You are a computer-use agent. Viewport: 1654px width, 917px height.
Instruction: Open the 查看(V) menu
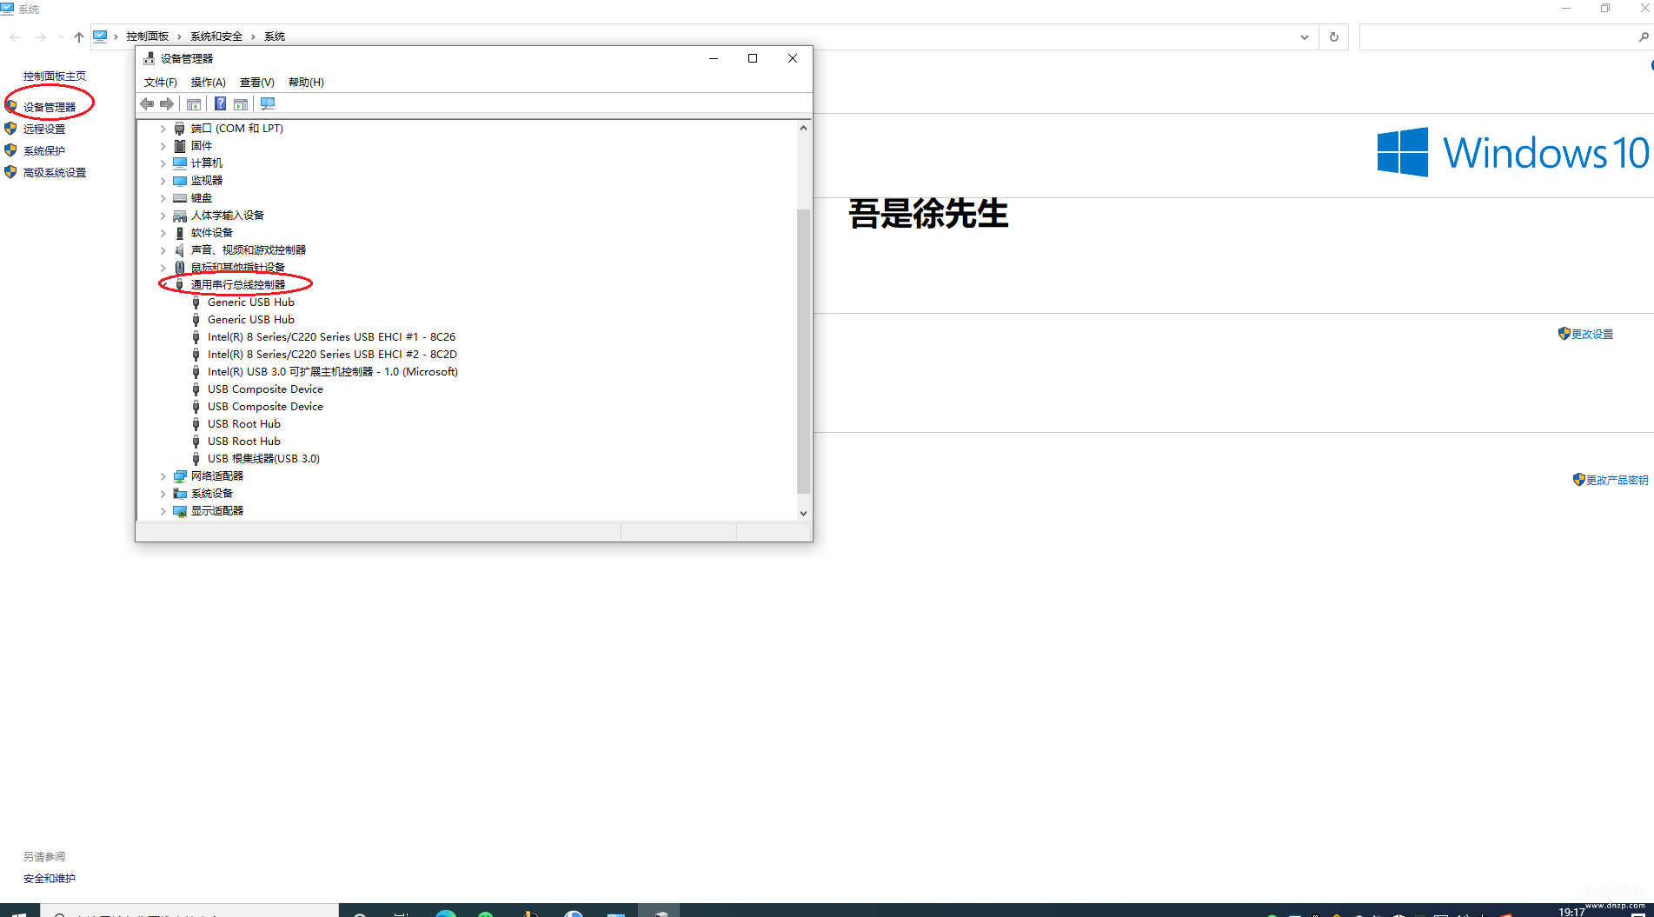point(256,83)
